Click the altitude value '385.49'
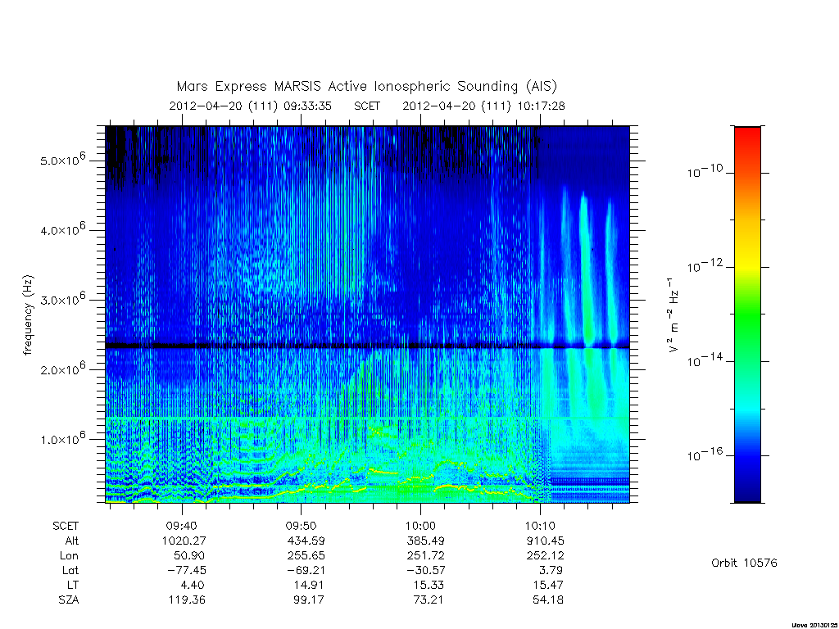839x629 pixels. pos(425,541)
